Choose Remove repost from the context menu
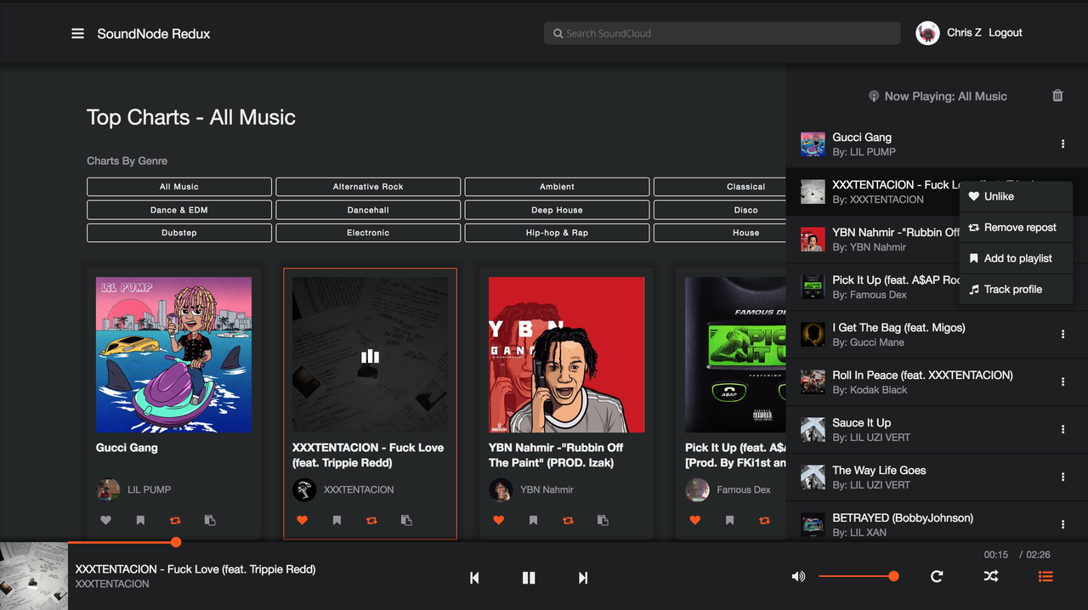This screenshot has width=1088, height=610. 1016,228
